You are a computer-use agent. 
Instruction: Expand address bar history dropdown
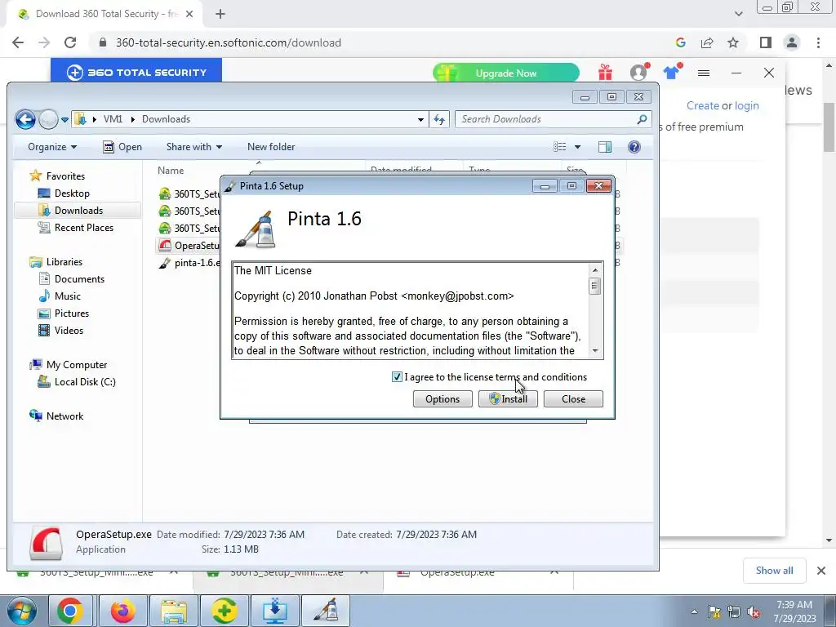coord(420,119)
